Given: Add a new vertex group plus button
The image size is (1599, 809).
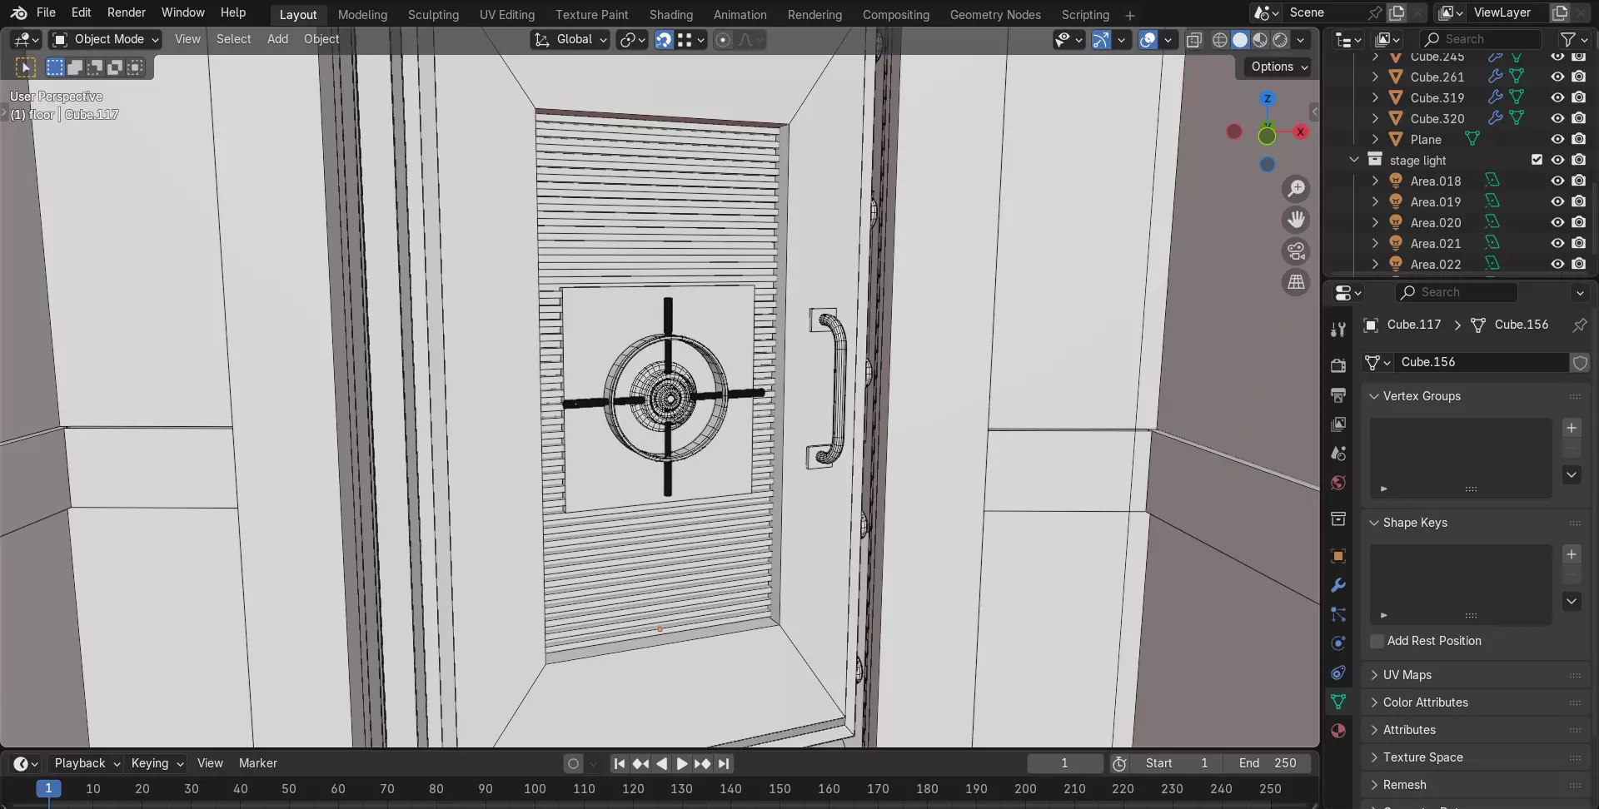Looking at the screenshot, I should (x=1571, y=428).
